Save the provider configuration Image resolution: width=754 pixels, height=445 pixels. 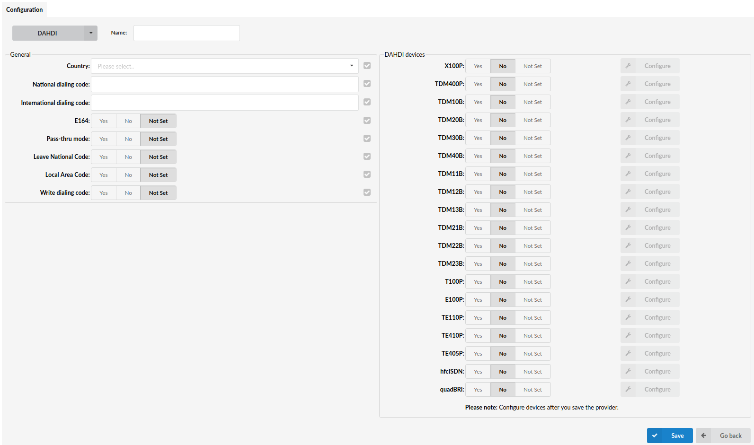click(x=670, y=436)
